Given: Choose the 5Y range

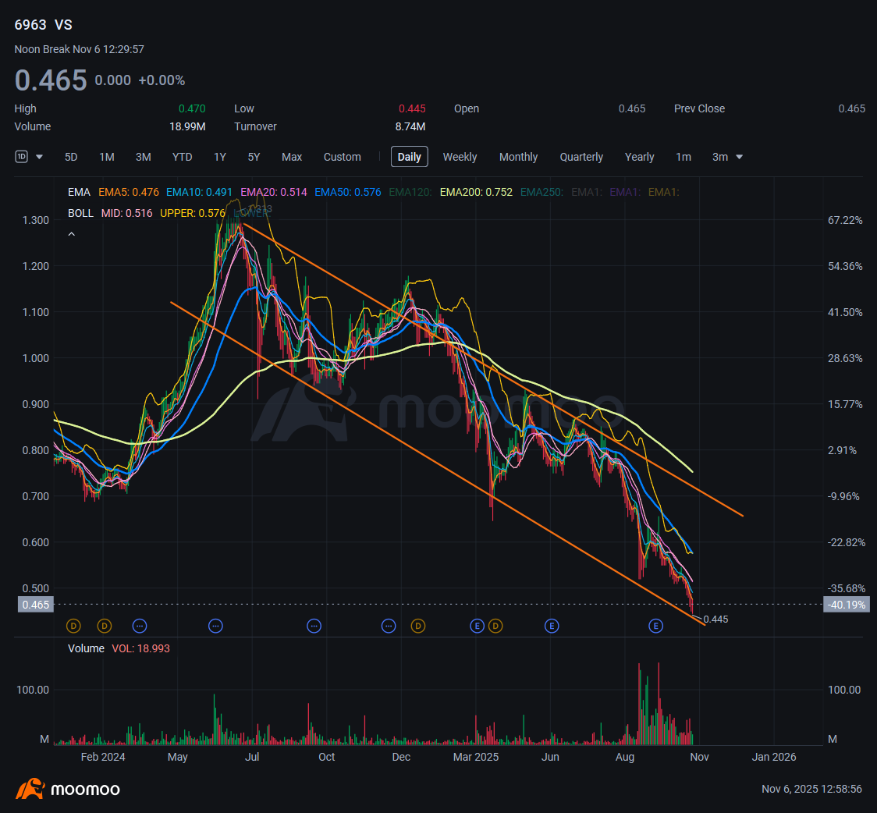Looking at the screenshot, I should [x=254, y=157].
